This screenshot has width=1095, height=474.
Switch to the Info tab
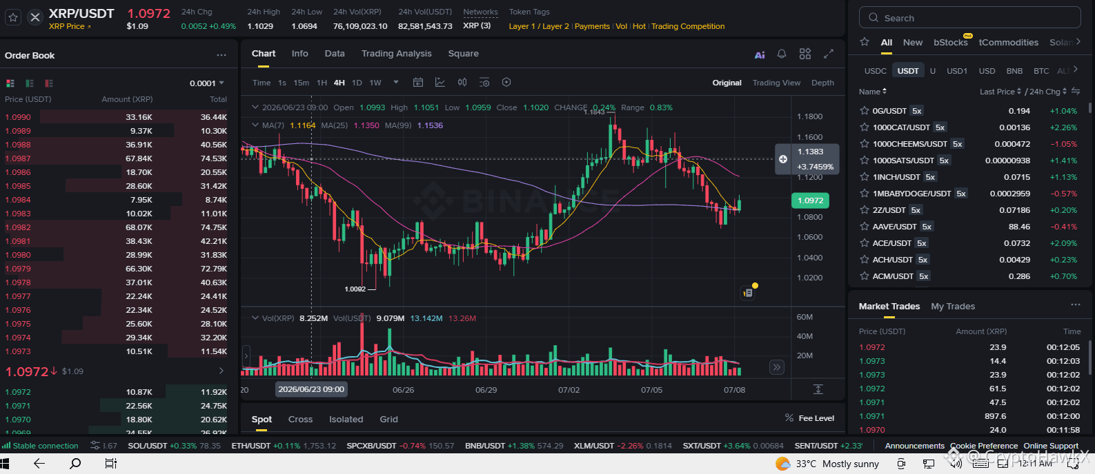coord(300,54)
